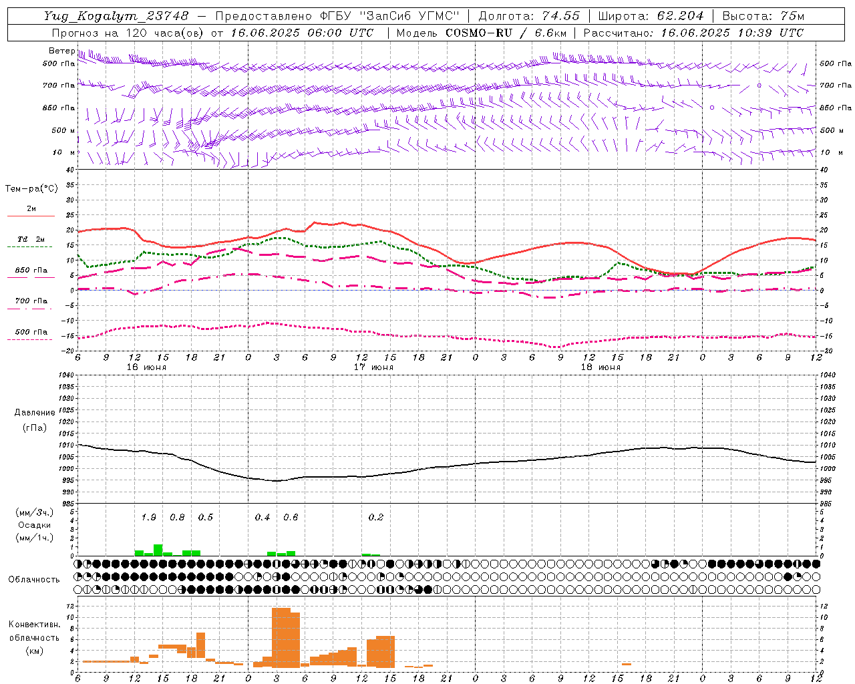This screenshot has height=684, width=855.
Task: Click the small orange convective bar on 18 июня
Action: pos(627,664)
